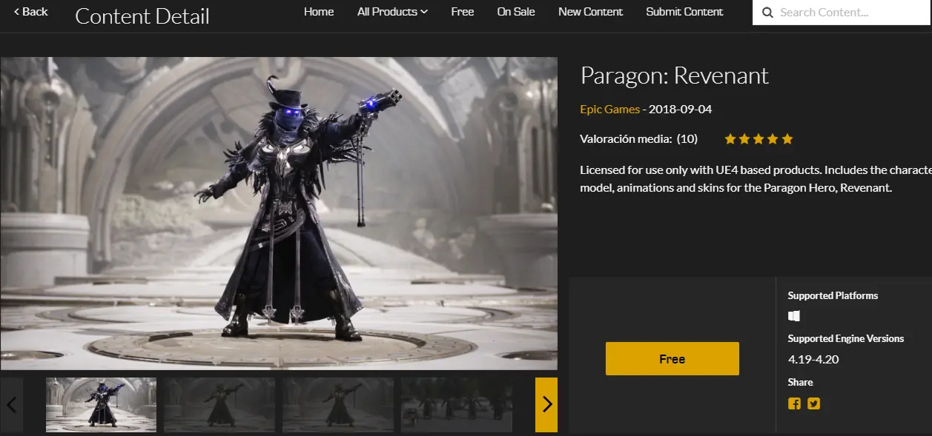The image size is (932, 436).
Task: Show next thumbnails with yellow arrow
Action: pyautogui.click(x=546, y=404)
